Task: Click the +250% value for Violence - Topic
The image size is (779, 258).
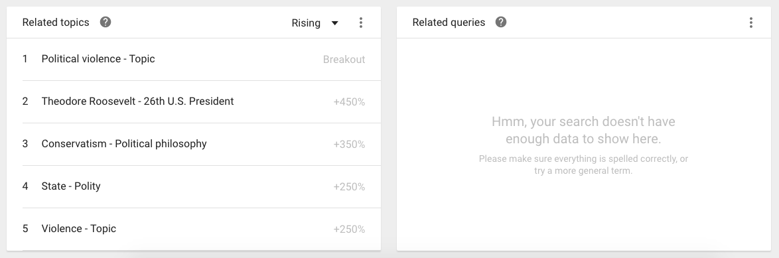Action: 349,229
